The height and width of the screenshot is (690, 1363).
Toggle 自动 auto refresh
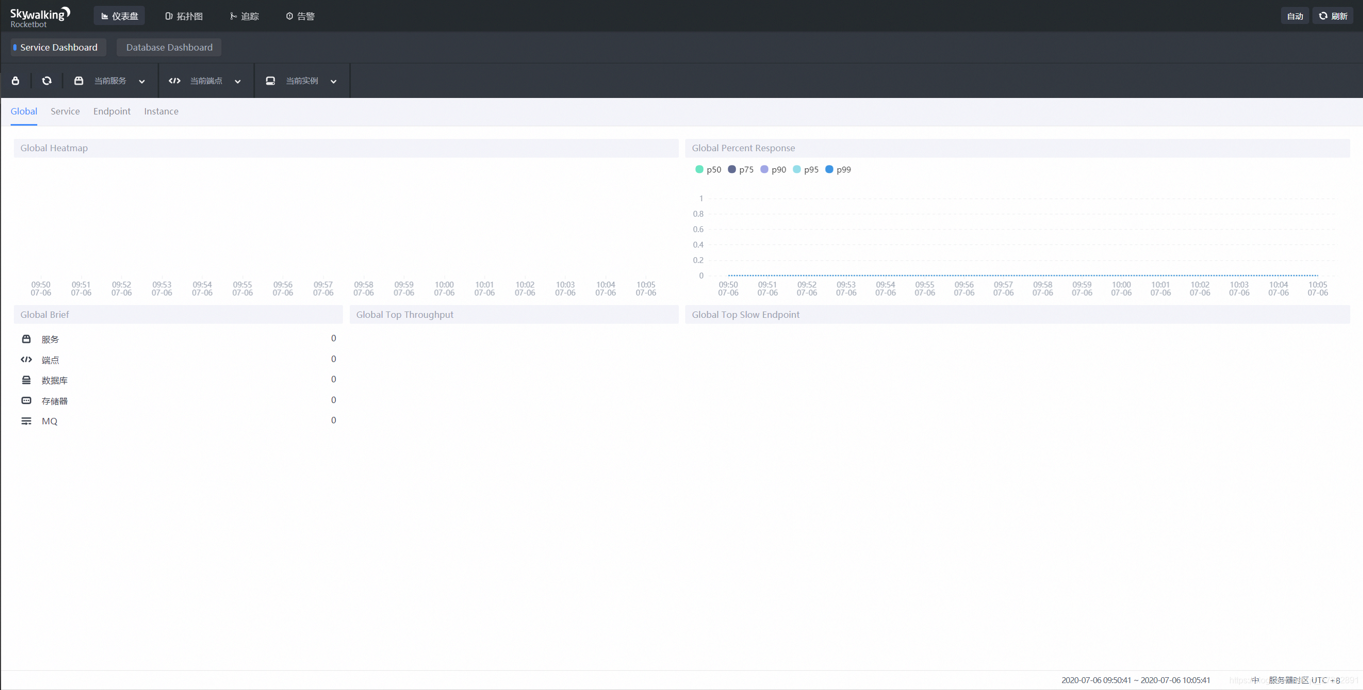pyautogui.click(x=1295, y=16)
